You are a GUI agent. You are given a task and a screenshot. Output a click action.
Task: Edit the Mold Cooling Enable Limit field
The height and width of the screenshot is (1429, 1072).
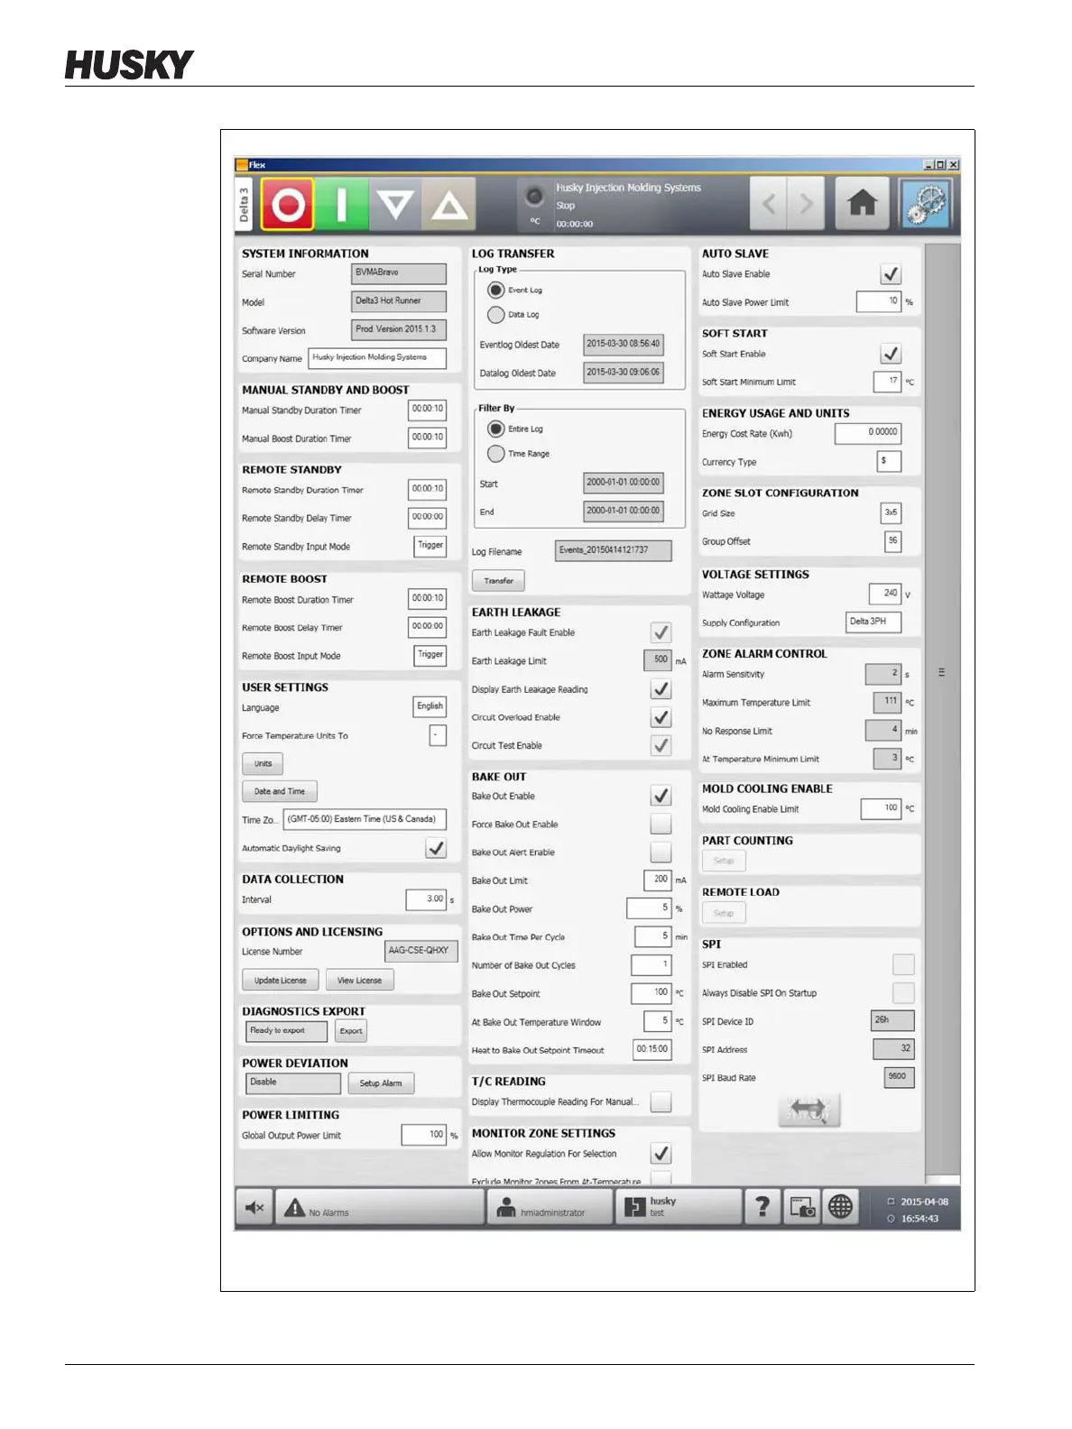tap(881, 808)
